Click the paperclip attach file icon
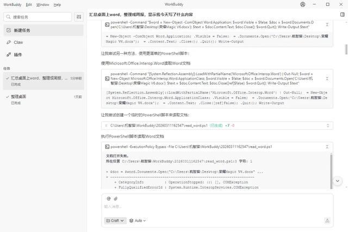Viewport: 348px width, 232px height. [x=116, y=198]
